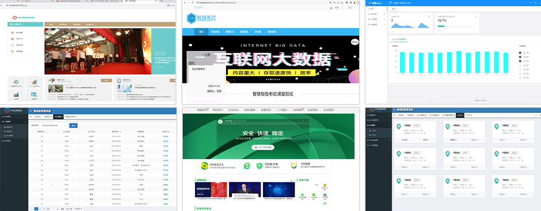Click the colorful bar-chart tile icon on hospital homepage
The height and width of the screenshot is (211, 541).
pyautogui.click(x=34, y=82)
